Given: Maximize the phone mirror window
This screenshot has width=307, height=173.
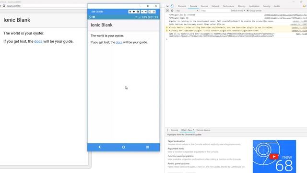Looking at the screenshot, I should tap(148, 6).
